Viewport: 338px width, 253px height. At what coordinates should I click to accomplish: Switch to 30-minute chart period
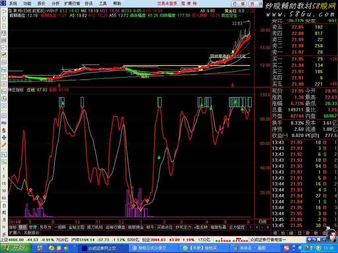click(x=4, y=191)
